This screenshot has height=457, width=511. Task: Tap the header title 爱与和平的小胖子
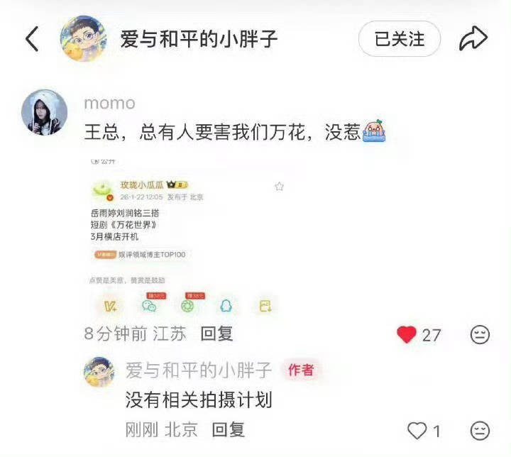coord(199,39)
